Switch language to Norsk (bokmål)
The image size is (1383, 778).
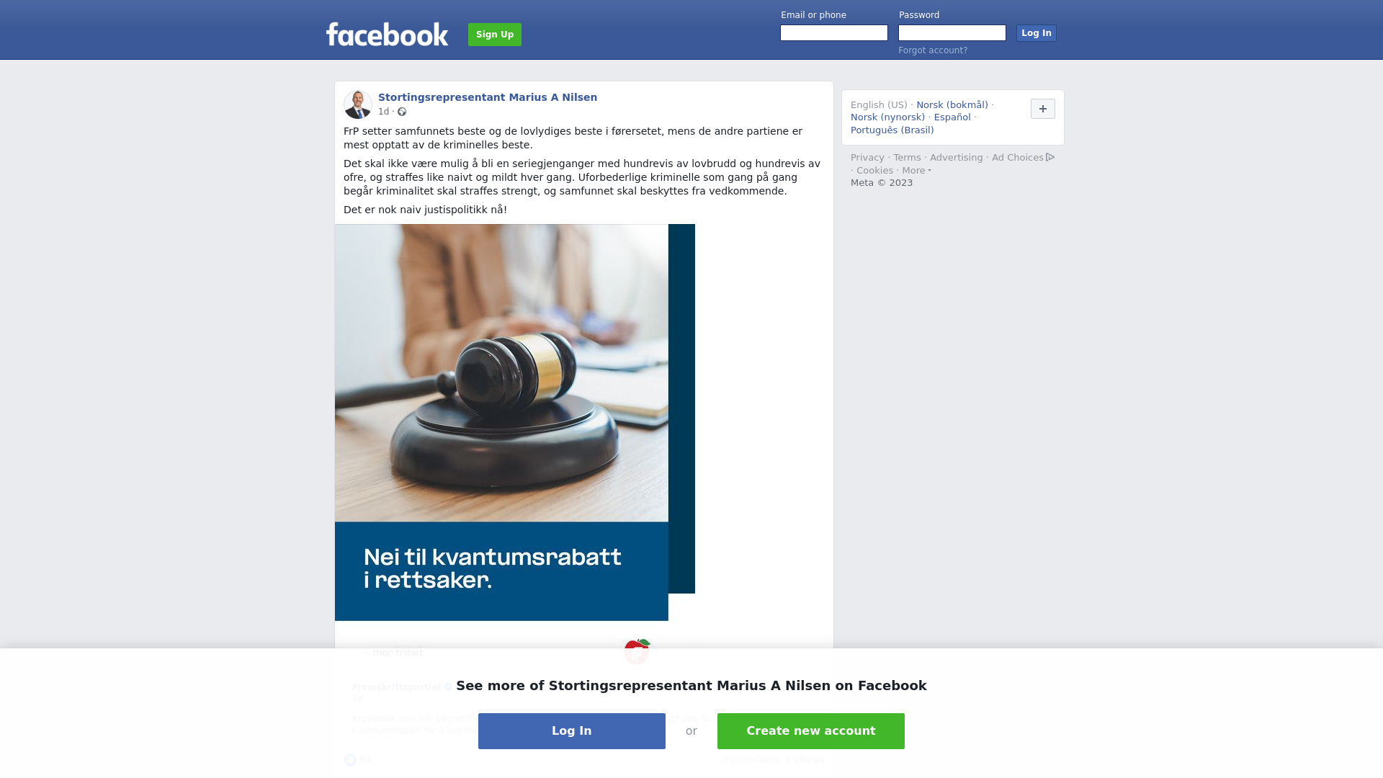[x=952, y=105]
